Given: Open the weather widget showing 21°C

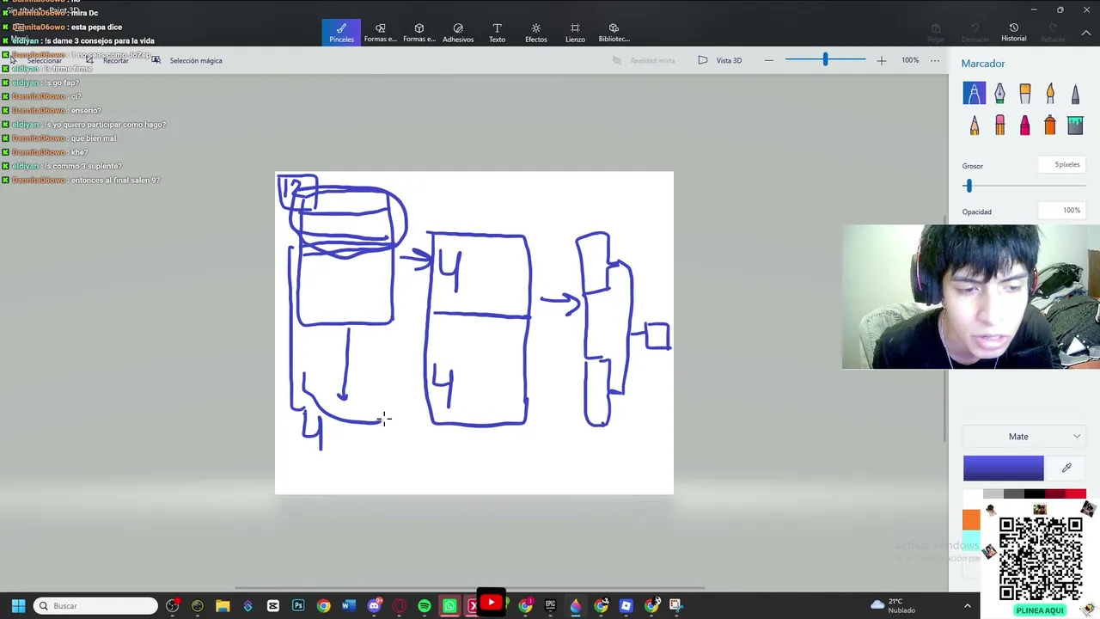Looking at the screenshot, I should pos(894,606).
